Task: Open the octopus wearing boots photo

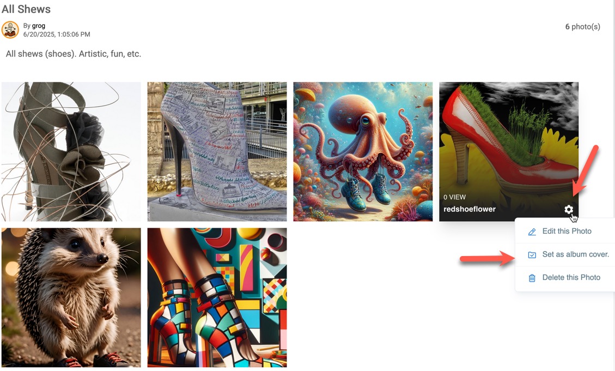Action: (363, 152)
